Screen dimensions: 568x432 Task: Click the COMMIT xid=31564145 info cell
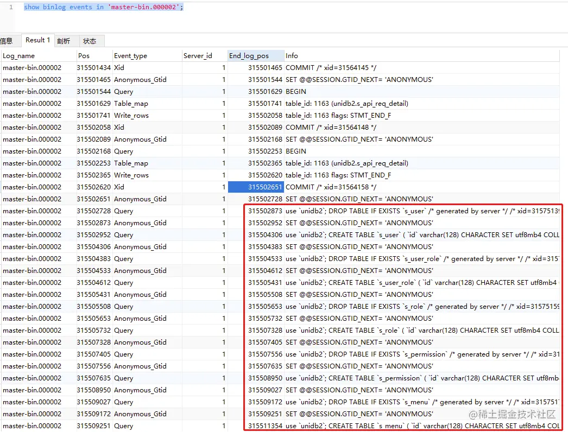click(x=421, y=68)
